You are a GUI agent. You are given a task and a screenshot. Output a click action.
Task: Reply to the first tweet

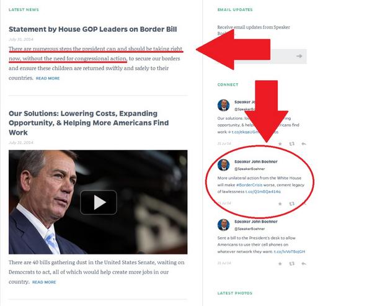[304, 144]
